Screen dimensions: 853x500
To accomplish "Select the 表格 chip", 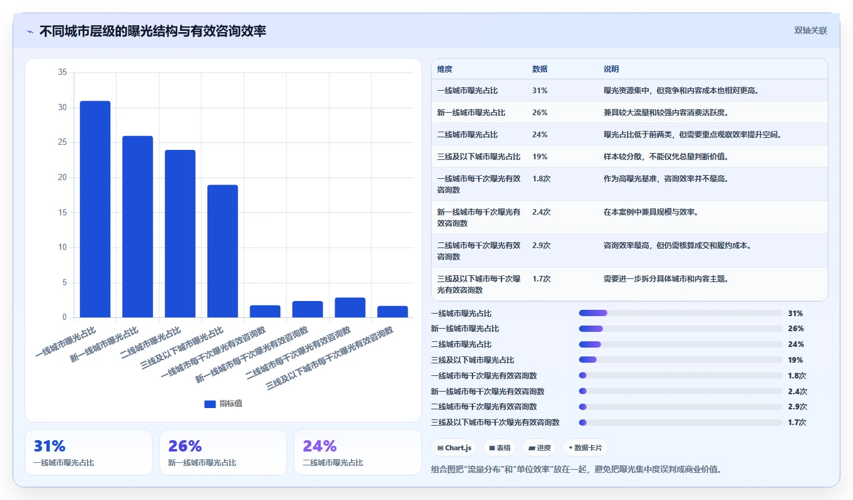I will point(500,448).
